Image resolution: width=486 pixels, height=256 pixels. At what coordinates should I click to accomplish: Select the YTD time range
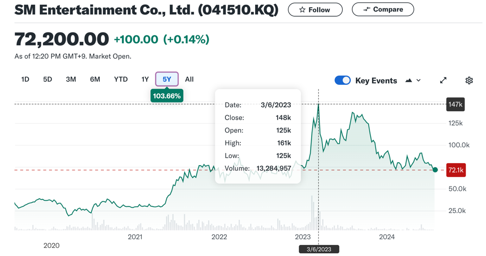click(121, 79)
